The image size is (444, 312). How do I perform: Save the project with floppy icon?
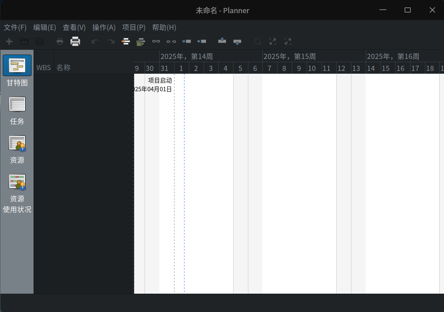click(x=40, y=41)
